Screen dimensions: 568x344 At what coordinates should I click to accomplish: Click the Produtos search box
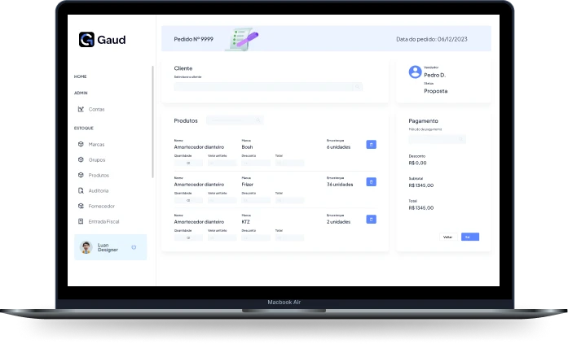click(x=234, y=120)
